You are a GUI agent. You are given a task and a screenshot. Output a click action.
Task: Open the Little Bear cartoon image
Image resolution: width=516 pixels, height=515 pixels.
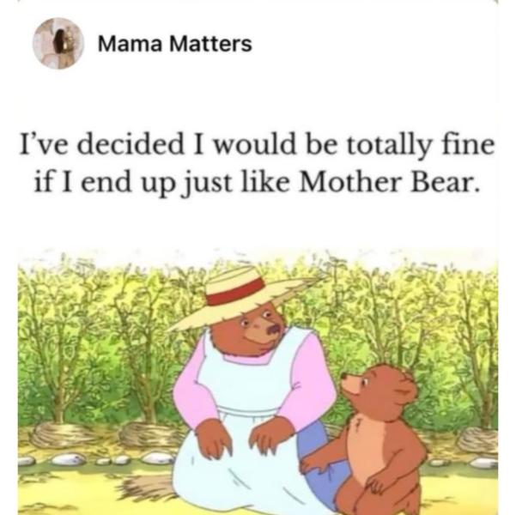[258, 381]
